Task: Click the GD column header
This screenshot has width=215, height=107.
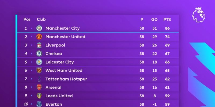Action: [x=154, y=20]
